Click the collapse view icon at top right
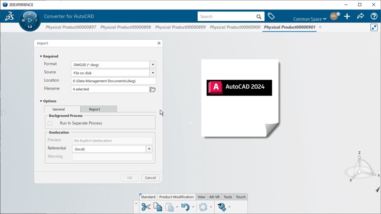This screenshot has height=214, width=381. coord(374,27)
